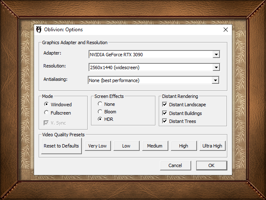Open the Resolution dropdown

[x=216, y=67]
